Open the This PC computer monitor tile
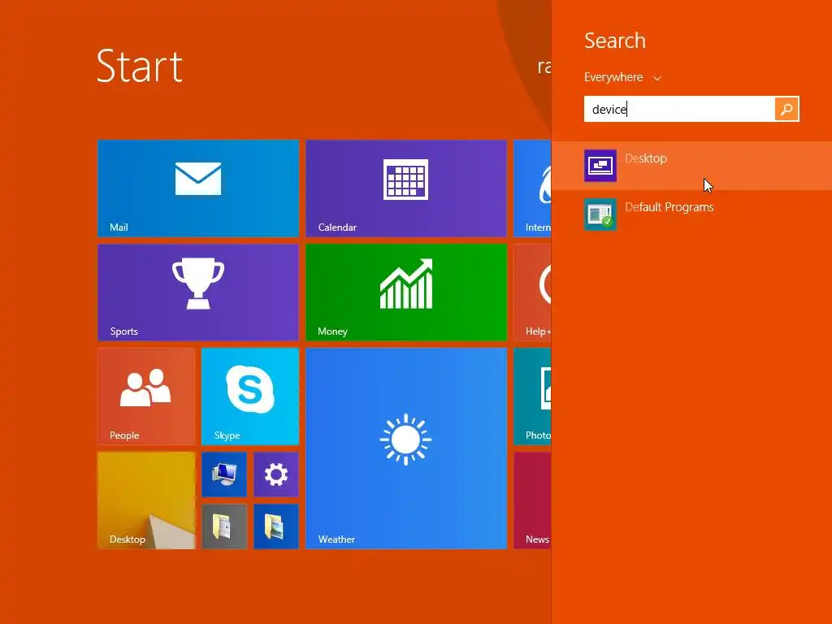Viewport: 832px width, 624px height. pos(224,474)
